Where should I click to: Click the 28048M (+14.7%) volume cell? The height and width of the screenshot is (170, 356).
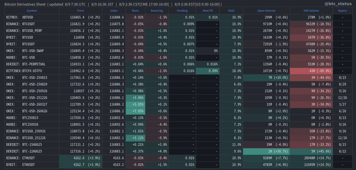click(x=311, y=158)
